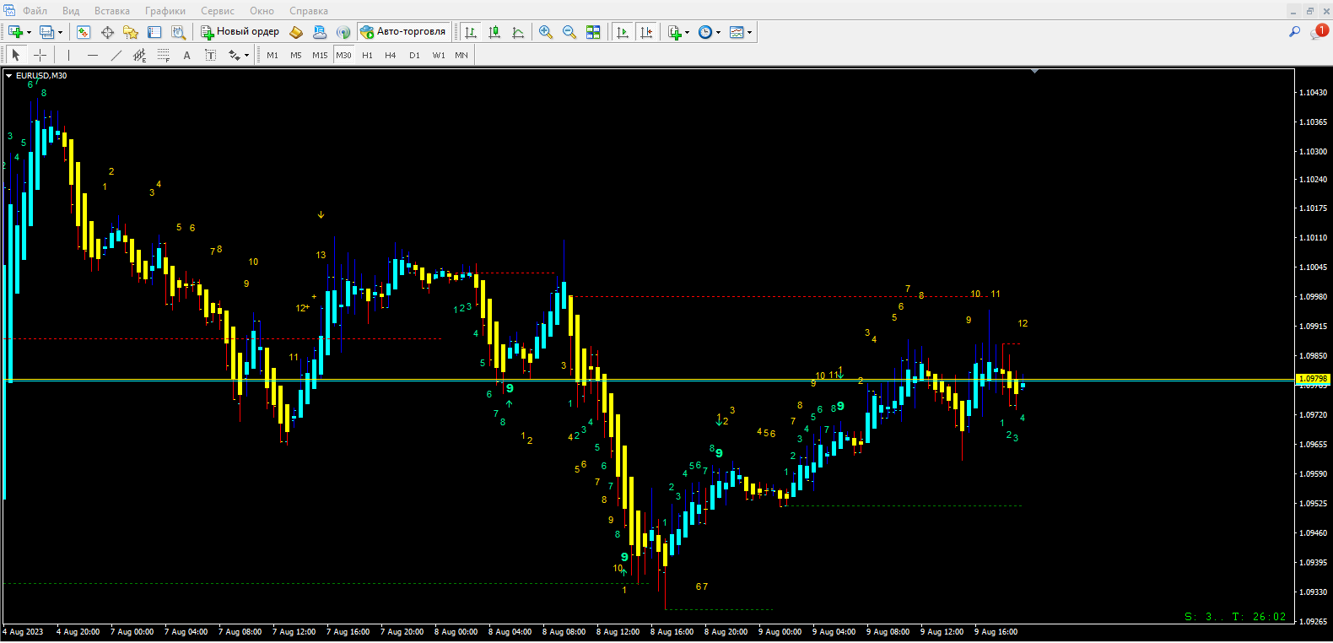
Task: Zoom out of the chart
Action: pos(569,32)
